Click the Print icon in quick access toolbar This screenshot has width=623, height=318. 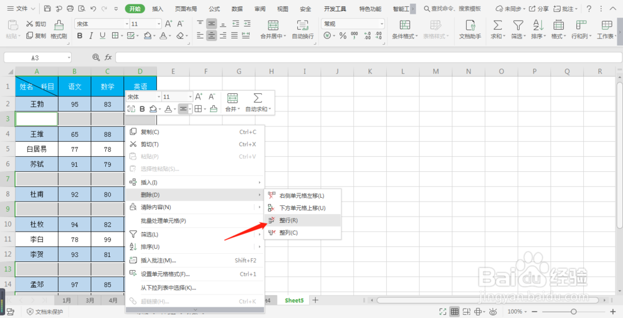[70, 8]
